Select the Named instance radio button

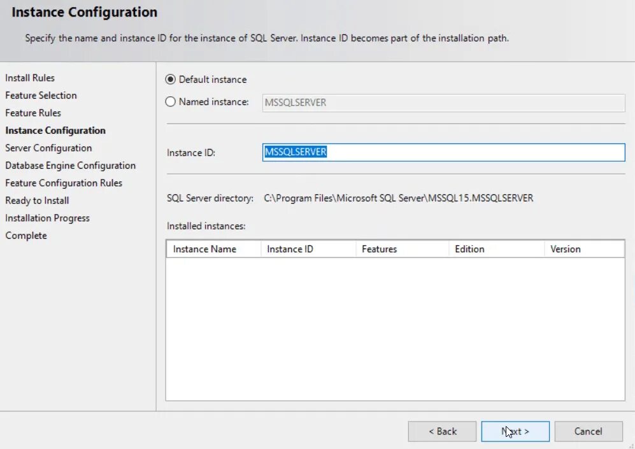pos(170,102)
